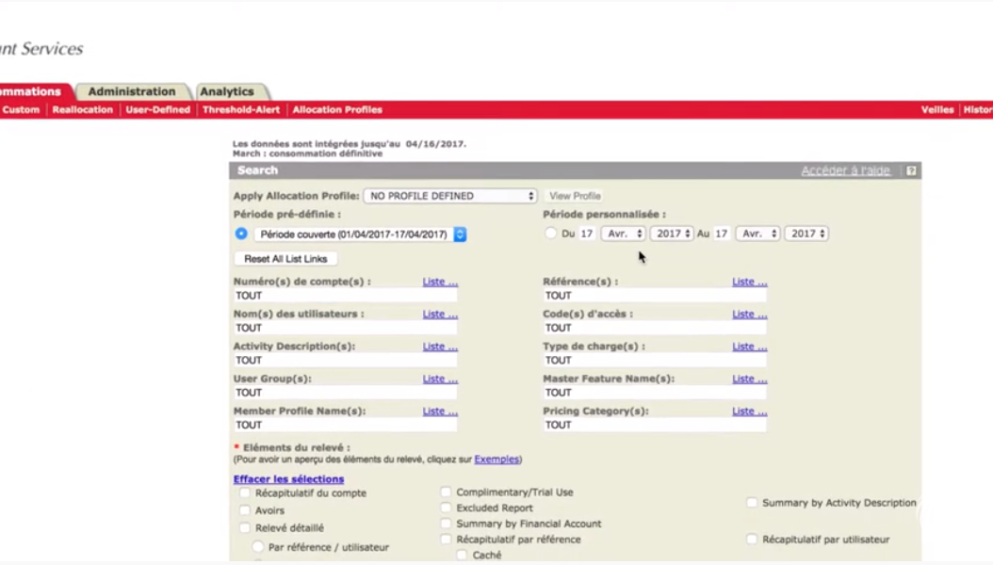
Task: Check the Avoirs checkbox
Action: pos(245,510)
